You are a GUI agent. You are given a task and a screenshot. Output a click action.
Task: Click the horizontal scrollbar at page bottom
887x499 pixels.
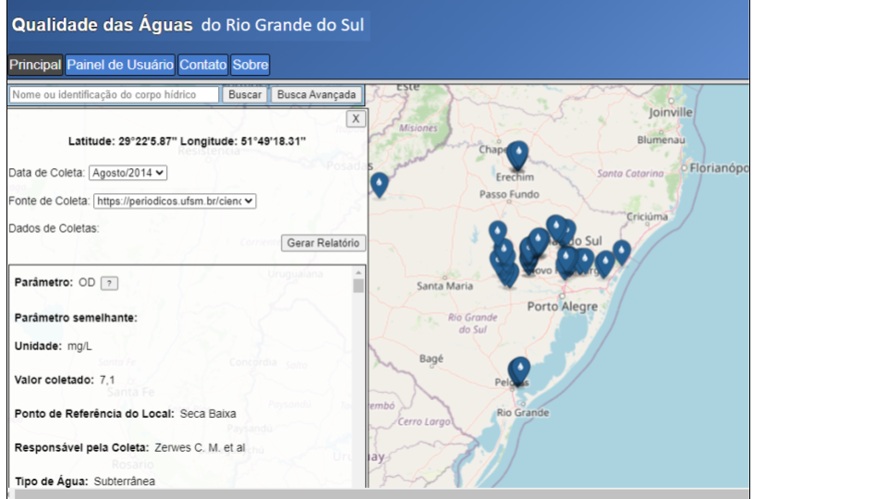tap(378, 493)
